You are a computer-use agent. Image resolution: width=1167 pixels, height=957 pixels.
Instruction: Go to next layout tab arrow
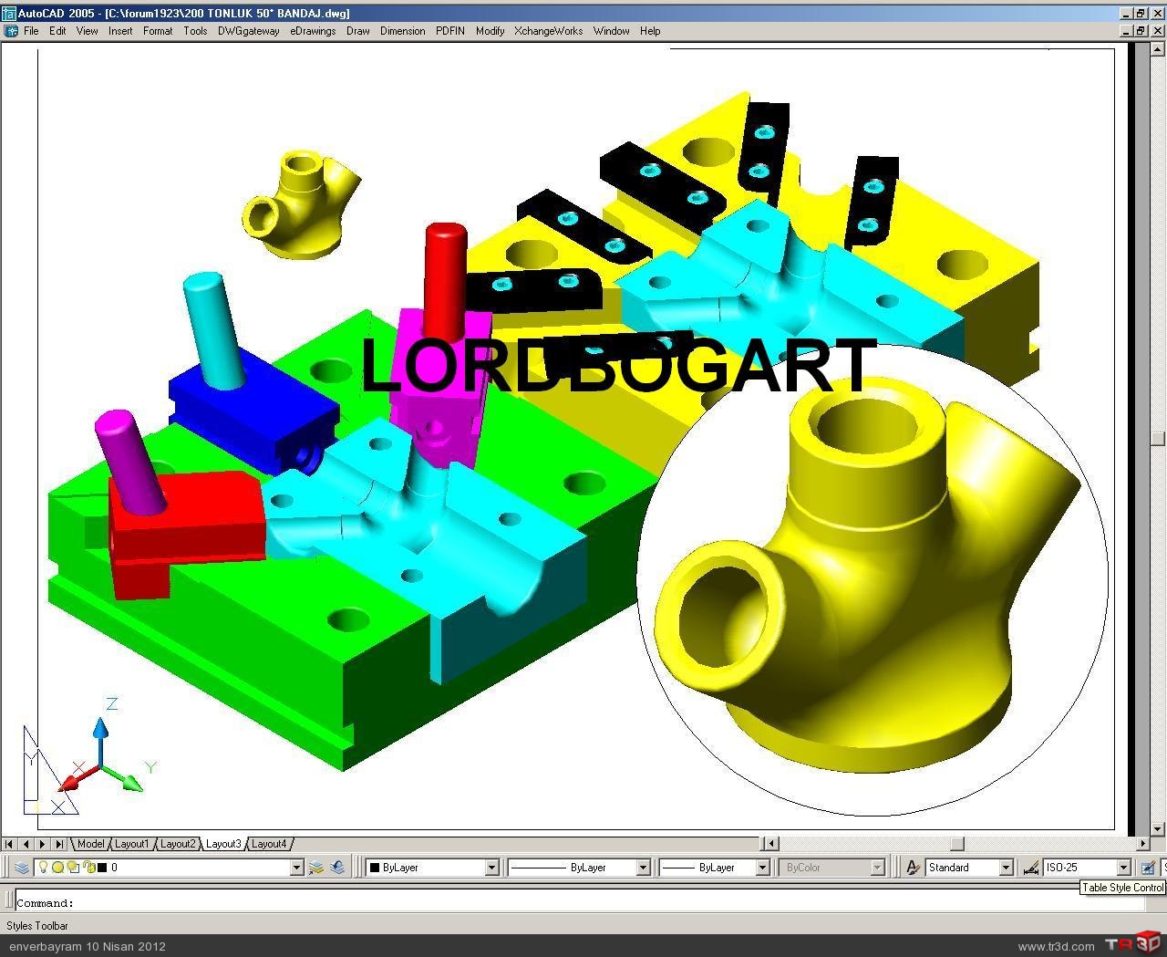[x=42, y=844]
